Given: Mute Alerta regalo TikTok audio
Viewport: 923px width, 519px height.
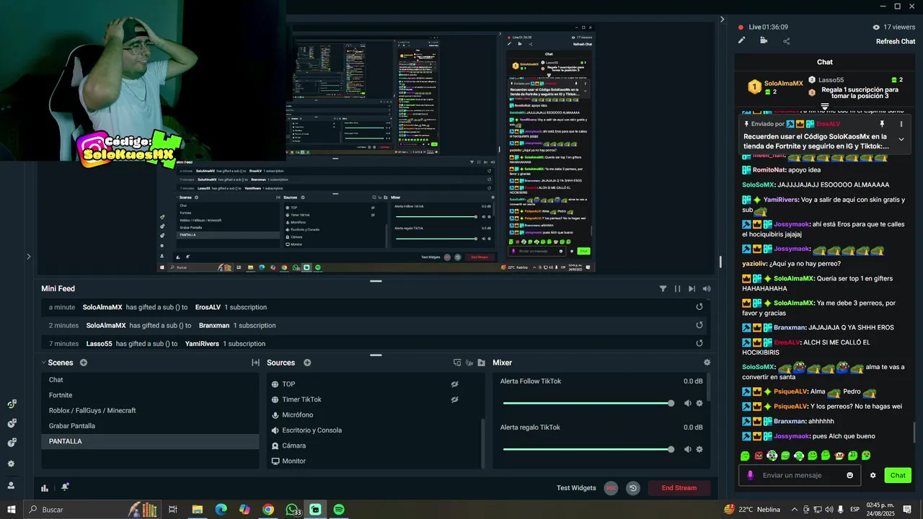Looking at the screenshot, I should pyautogui.click(x=687, y=449).
